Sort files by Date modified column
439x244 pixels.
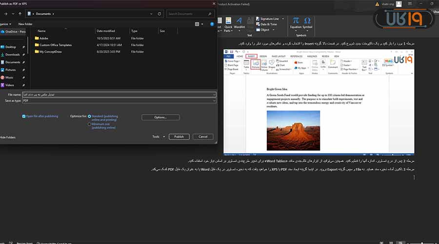(106, 31)
